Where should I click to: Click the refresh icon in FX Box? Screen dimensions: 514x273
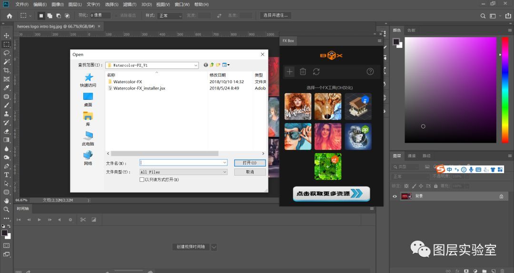tap(316, 72)
